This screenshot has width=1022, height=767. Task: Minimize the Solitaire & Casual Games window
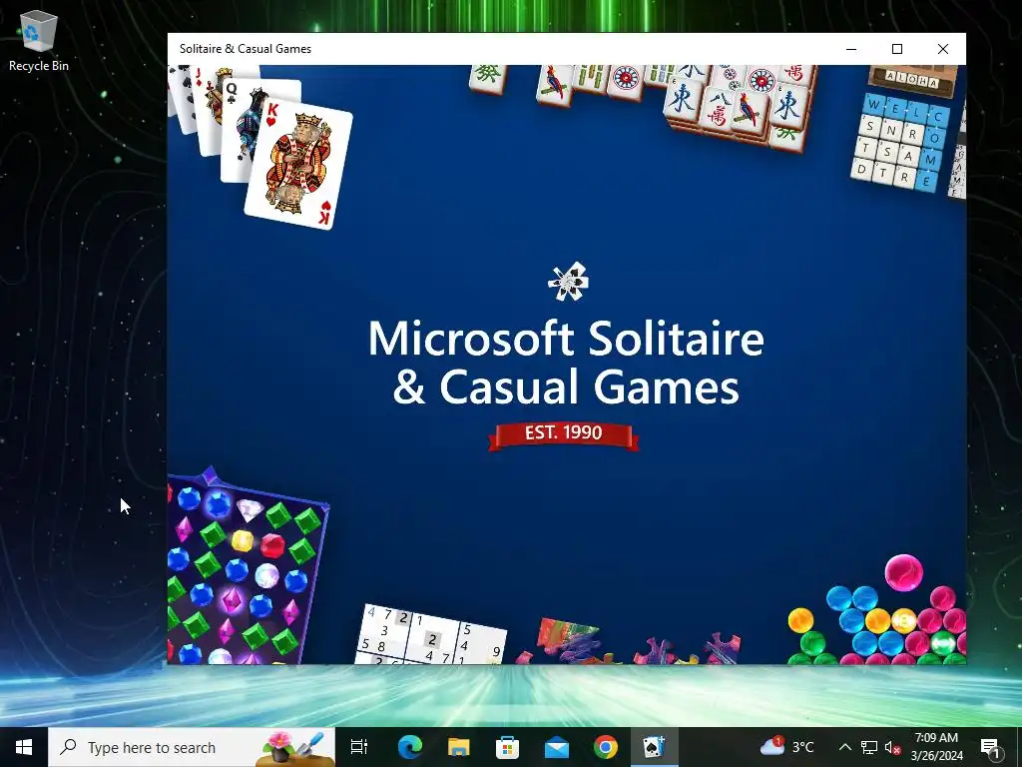851,49
